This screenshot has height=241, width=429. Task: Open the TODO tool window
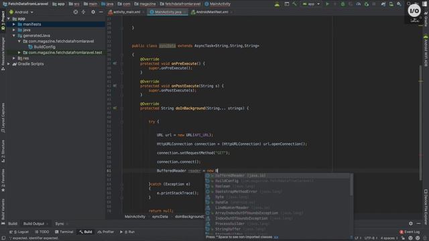pos(42,232)
